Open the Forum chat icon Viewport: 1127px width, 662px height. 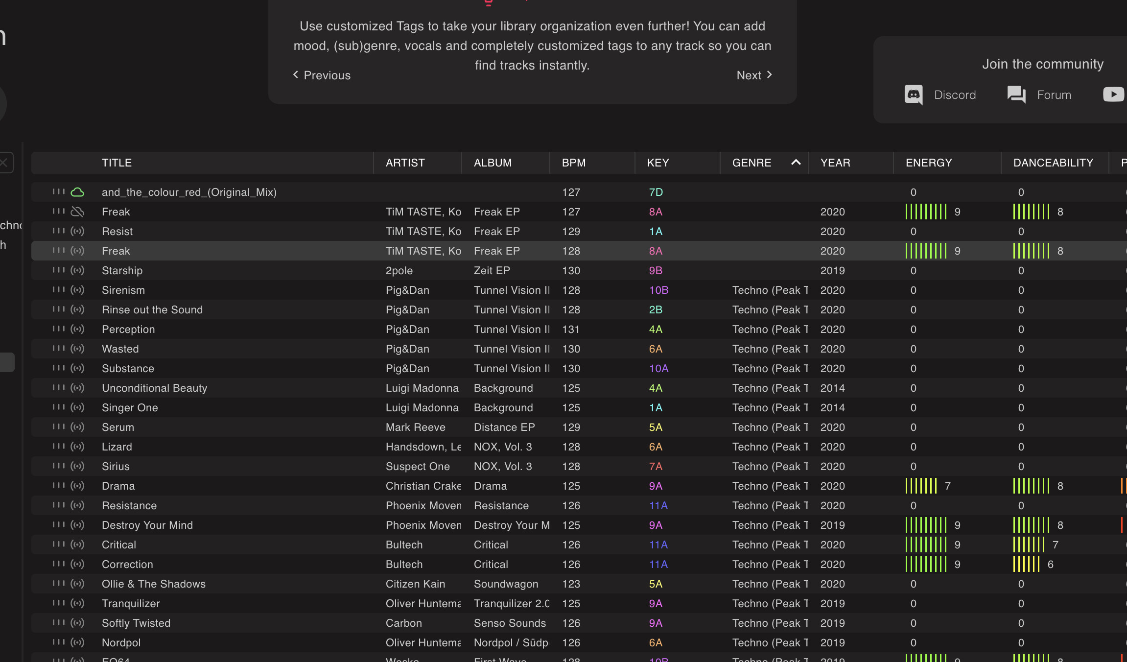(1016, 95)
